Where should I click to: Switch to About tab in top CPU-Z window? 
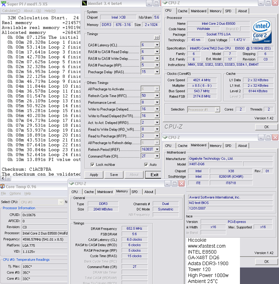point(242,11)
